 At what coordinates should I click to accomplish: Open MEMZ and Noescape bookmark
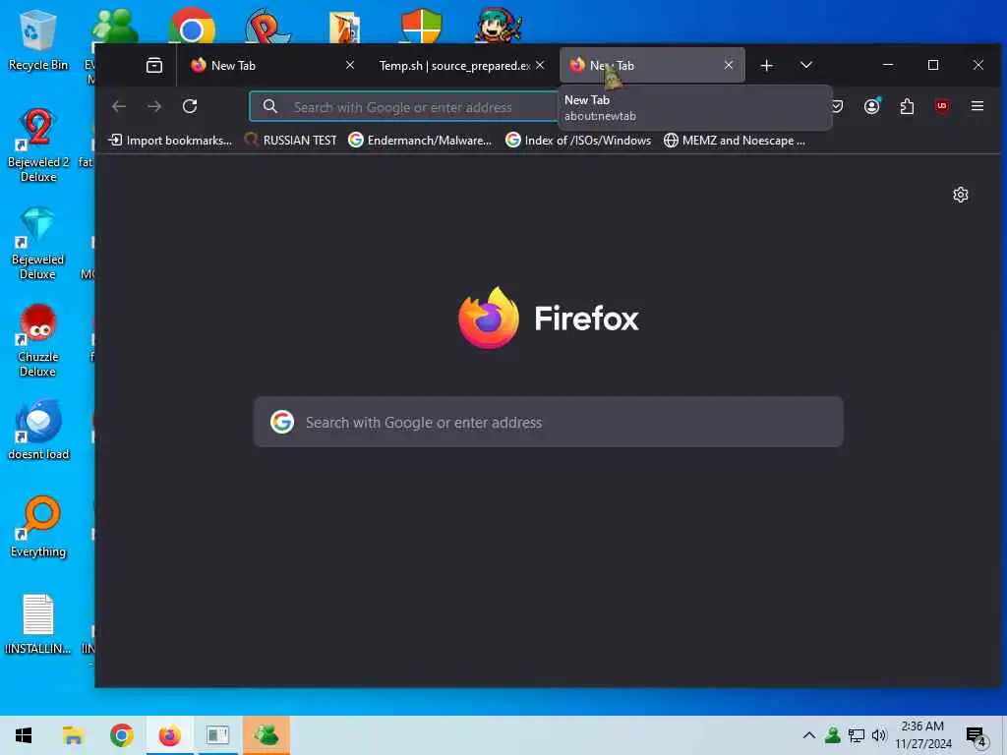[735, 140]
